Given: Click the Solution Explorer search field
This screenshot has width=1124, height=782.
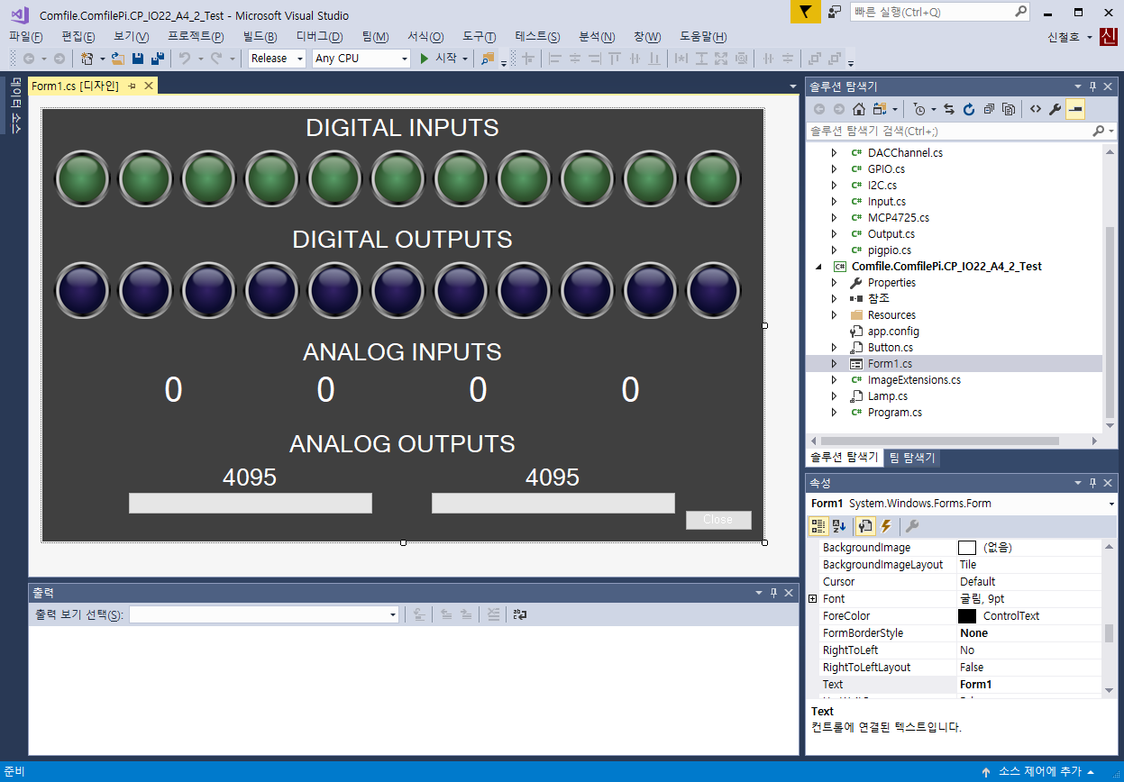Looking at the screenshot, I should pos(946,131).
